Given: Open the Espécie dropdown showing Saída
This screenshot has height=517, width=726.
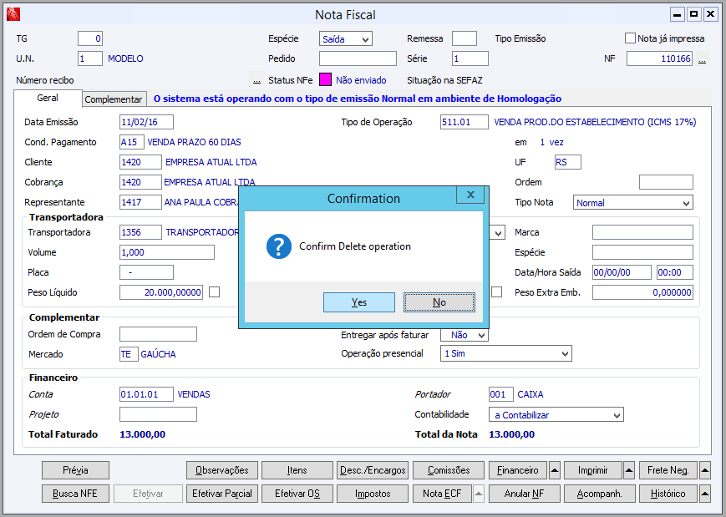Looking at the screenshot, I should pyautogui.click(x=346, y=38).
